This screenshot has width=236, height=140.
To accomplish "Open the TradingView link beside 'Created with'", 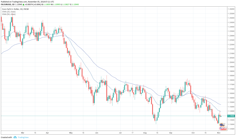I will point(23,137).
